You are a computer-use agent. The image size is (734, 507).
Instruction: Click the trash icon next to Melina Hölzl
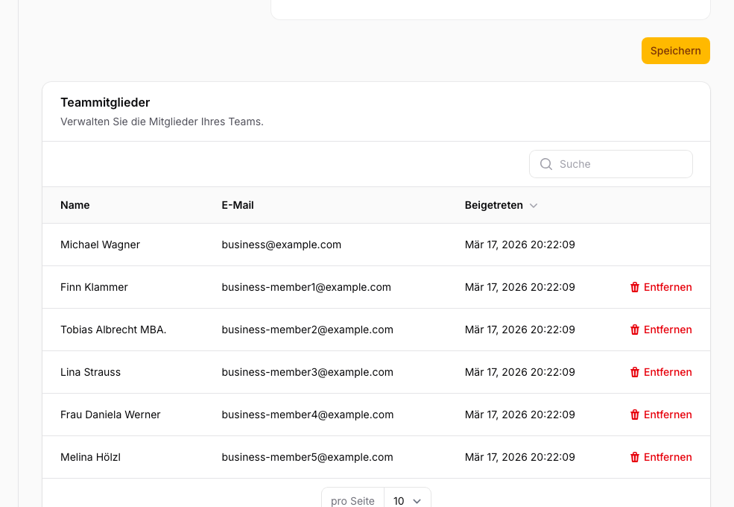[x=635, y=457]
